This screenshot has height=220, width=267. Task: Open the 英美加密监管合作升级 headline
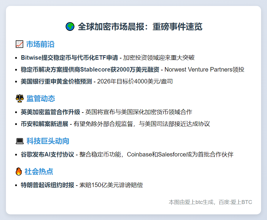click(50, 112)
